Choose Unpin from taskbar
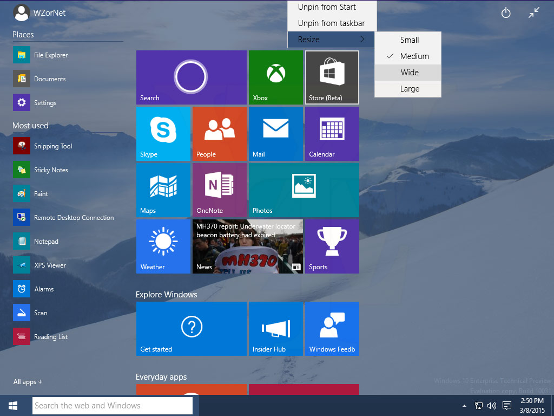The width and height of the screenshot is (554, 416). (332, 23)
